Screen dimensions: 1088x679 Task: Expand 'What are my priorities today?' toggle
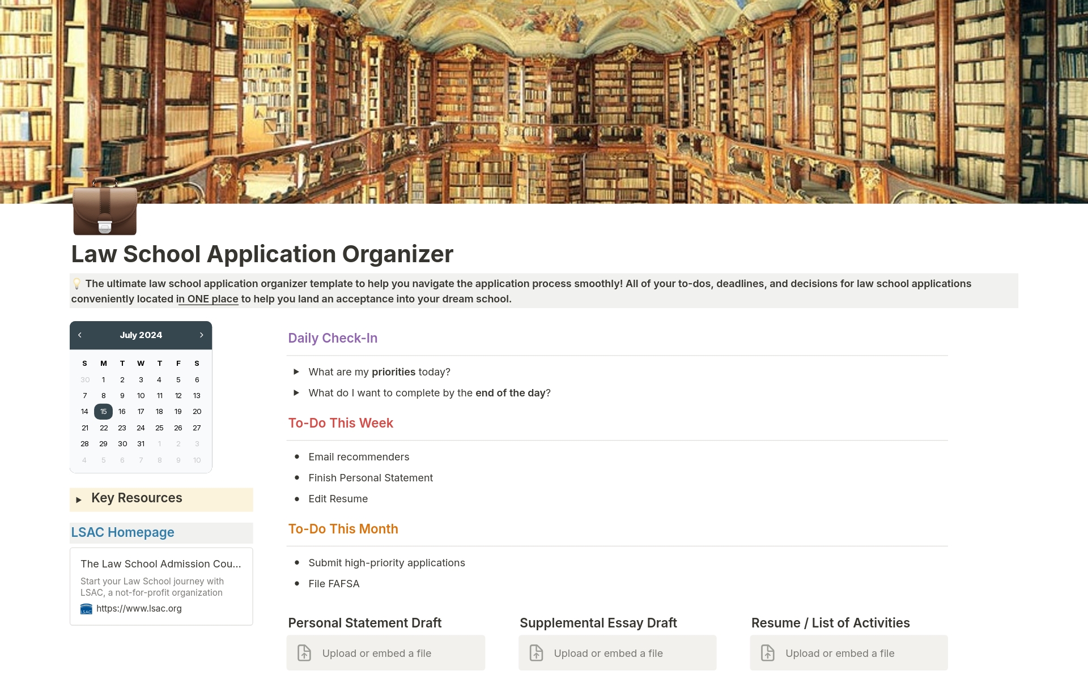[296, 371]
